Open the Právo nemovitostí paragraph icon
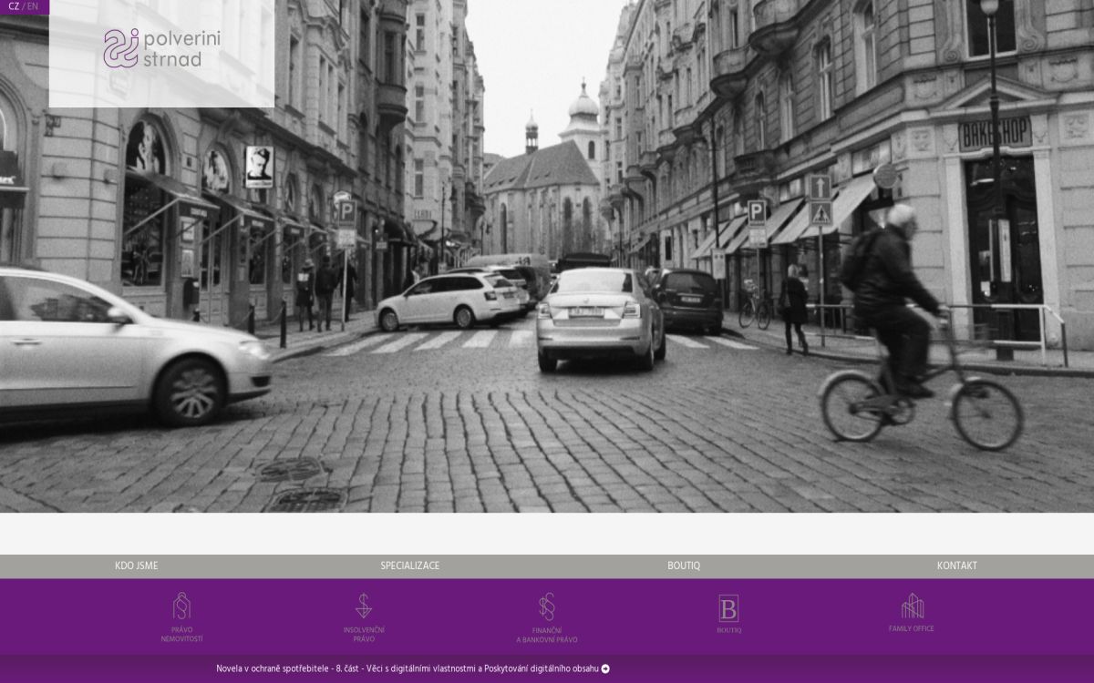This screenshot has height=683, width=1094. 181,607
